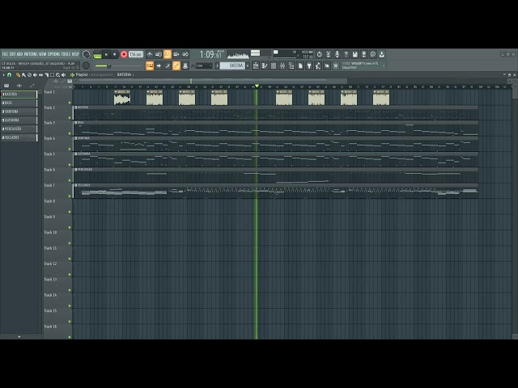Click the step editing arrow icon
Image resolution: width=518 pixels, height=388 pixels.
[x=159, y=66]
